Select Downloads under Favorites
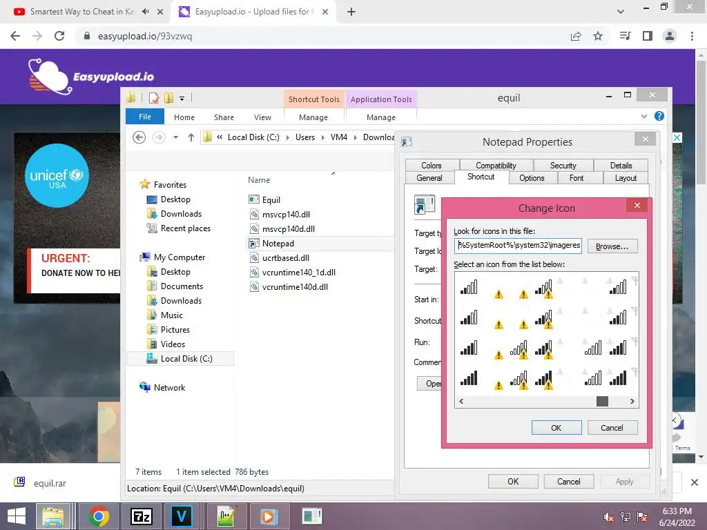The height and width of the screenshot is (530, 707). (x=181, y=214)
